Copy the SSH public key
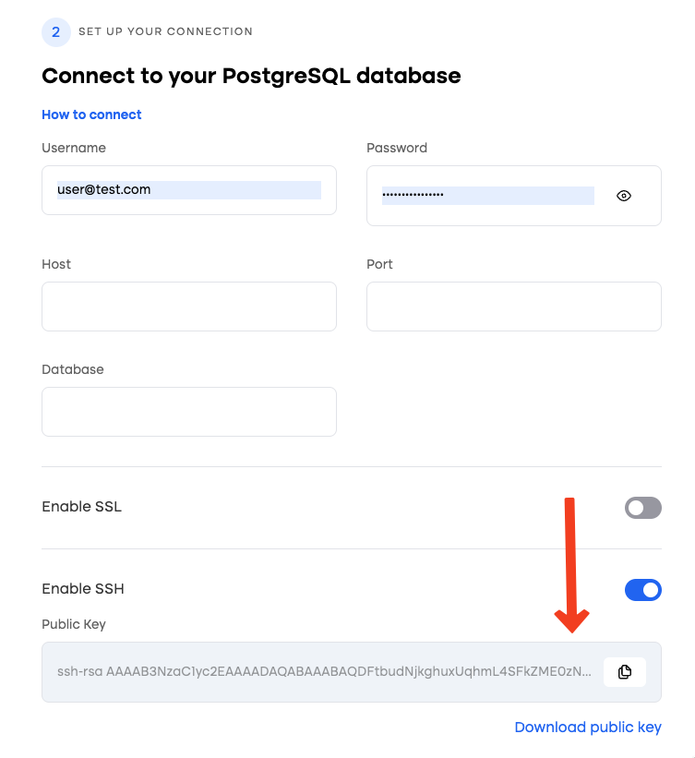Screen dimensions: 695x758 coord(625,672)
